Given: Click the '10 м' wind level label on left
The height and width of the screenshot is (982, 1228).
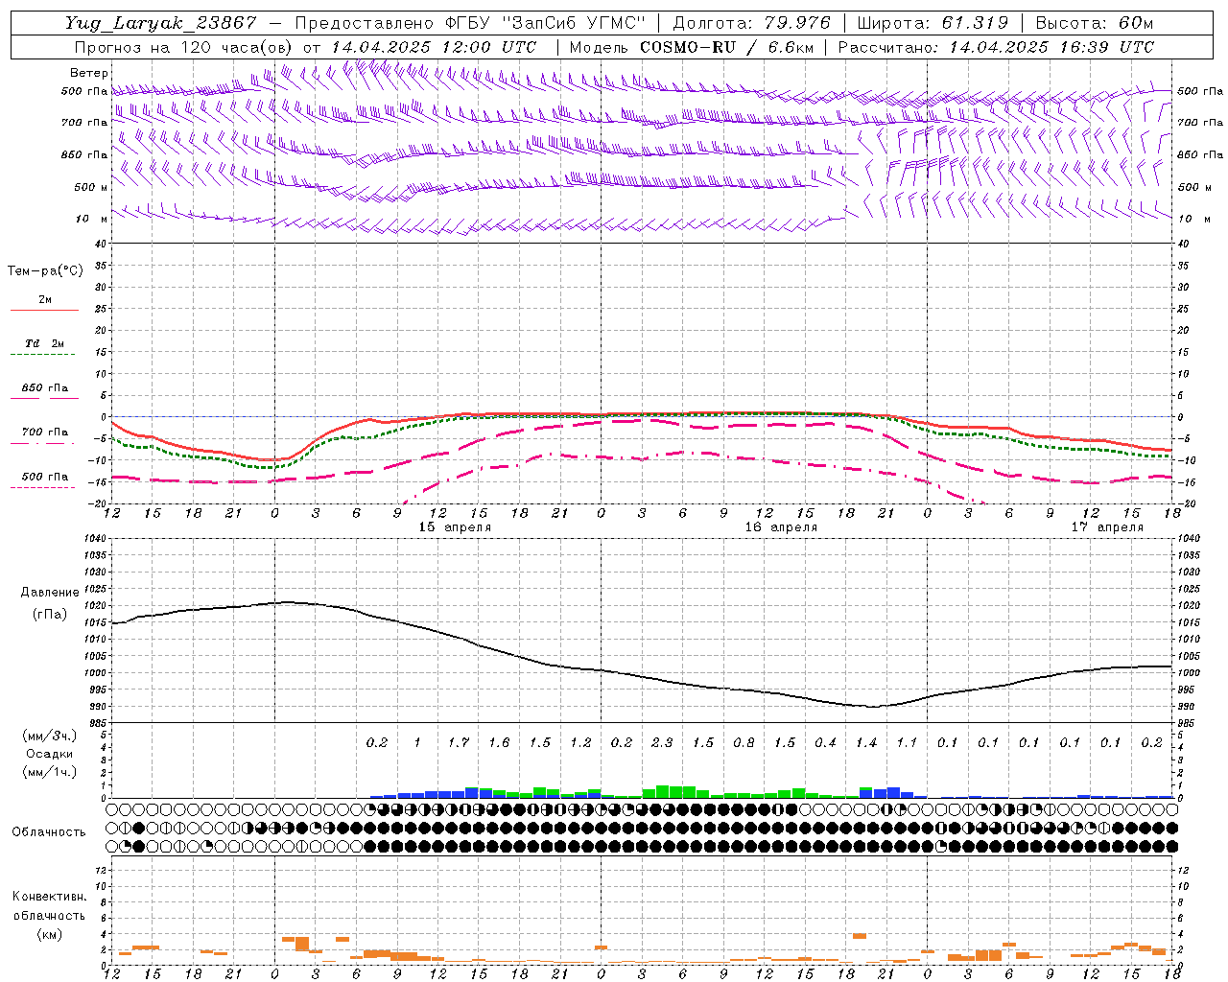Looking at the screenshot, I should coord(91,220).
